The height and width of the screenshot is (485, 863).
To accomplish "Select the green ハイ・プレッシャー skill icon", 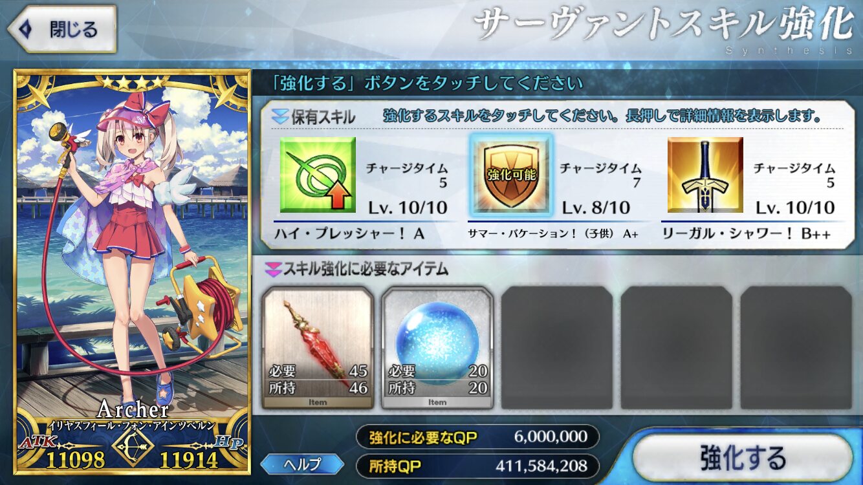I will click(318, 175).
